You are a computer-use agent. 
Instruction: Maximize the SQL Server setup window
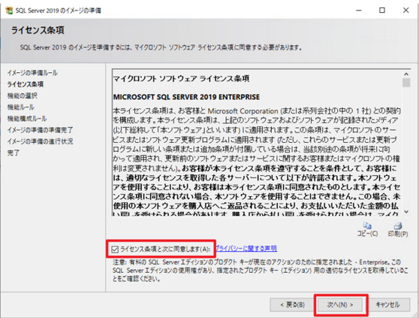point(382,11)
